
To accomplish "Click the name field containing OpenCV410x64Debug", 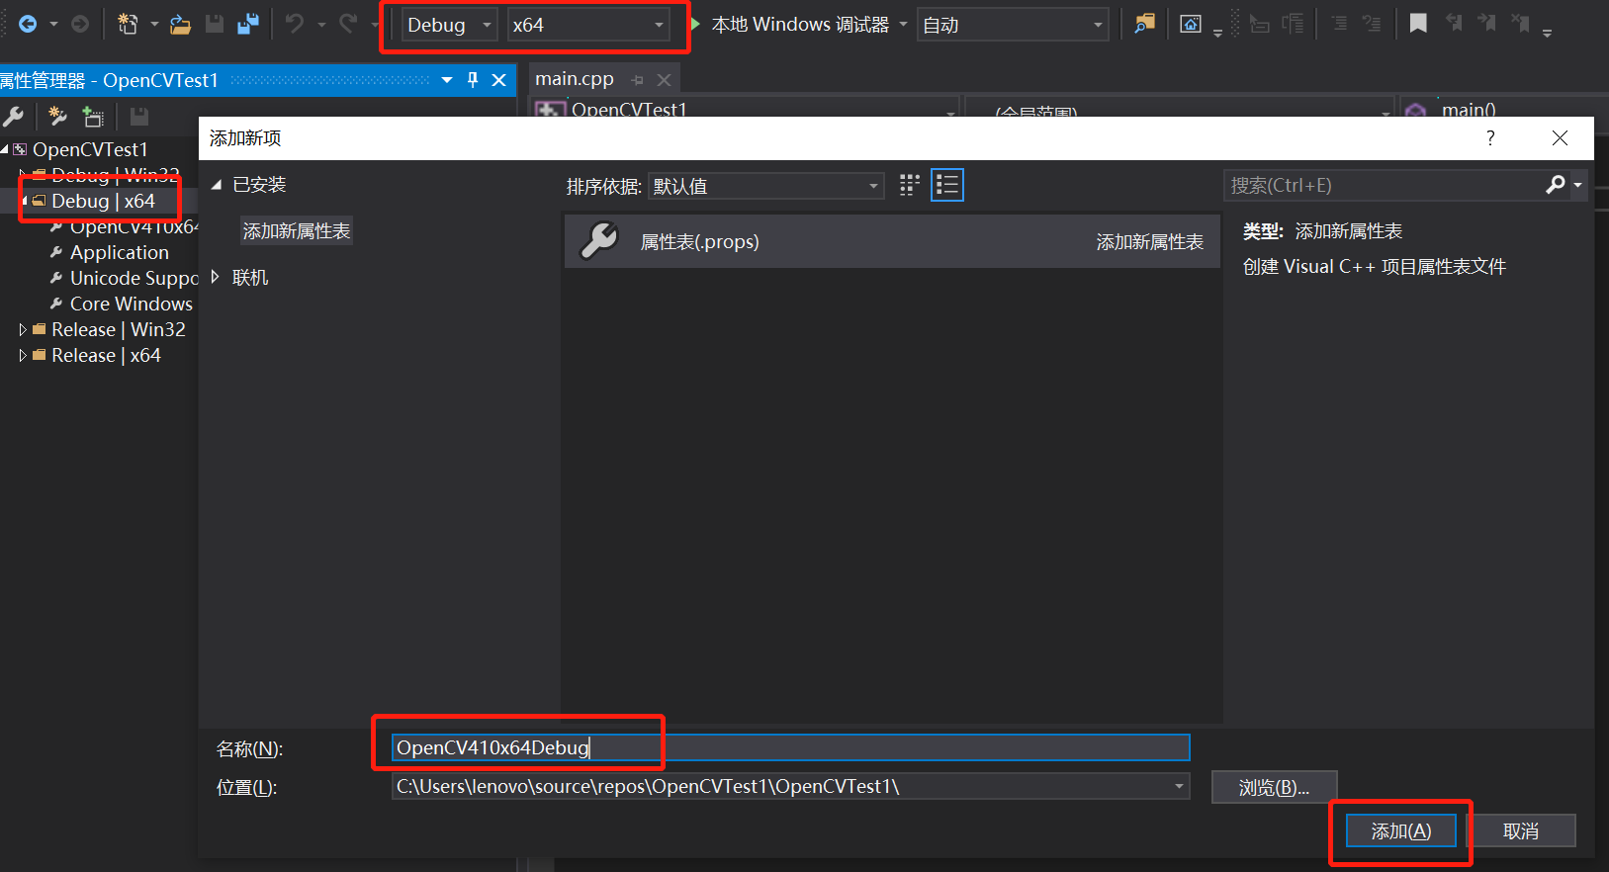I will coord(789,747).
